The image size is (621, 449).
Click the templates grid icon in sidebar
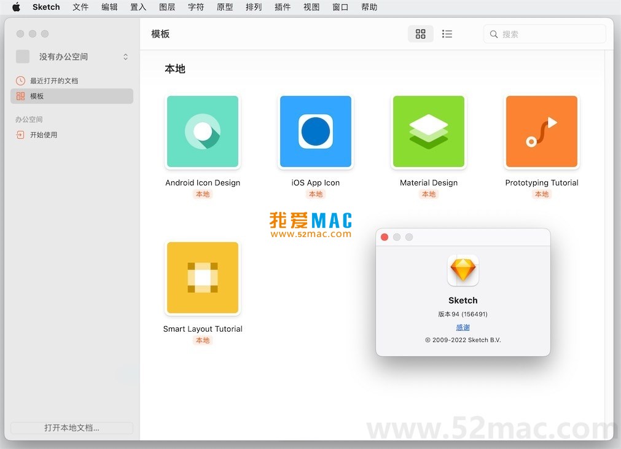click(21, 96)
